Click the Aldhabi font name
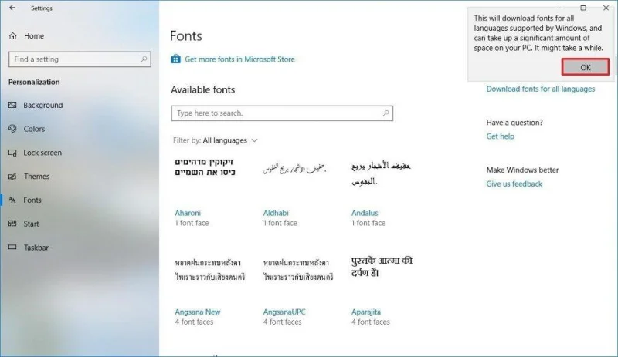 click(276, 213)
